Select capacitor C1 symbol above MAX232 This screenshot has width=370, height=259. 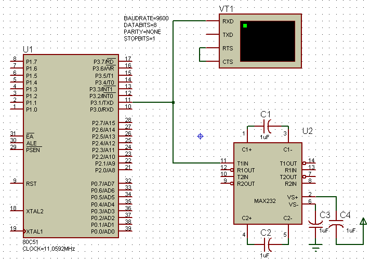(x=268, y=126)
